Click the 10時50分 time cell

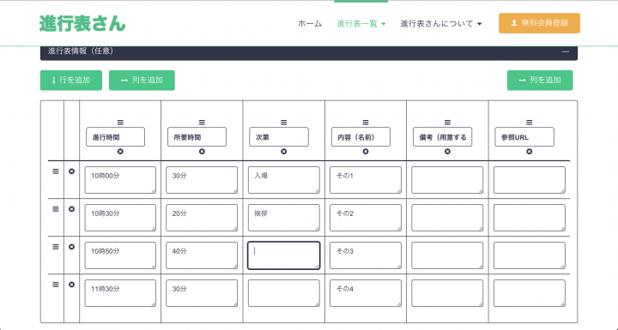(120, 255)
